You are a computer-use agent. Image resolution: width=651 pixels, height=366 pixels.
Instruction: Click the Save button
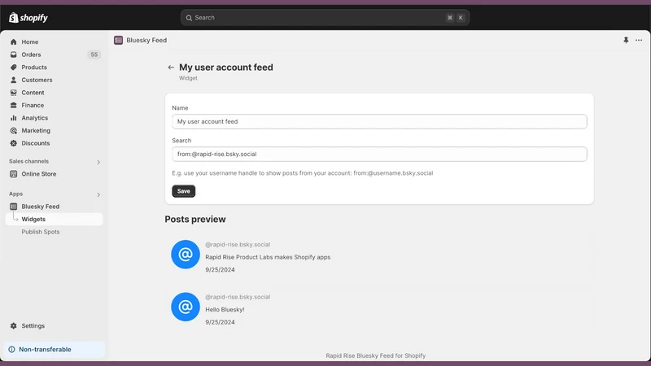184,191
